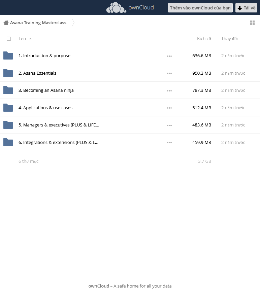The width and height of the screenshot is (260, 301).
Task: Open Asana Training Masterclass breadcrumb
Action: tap(38, 23)
